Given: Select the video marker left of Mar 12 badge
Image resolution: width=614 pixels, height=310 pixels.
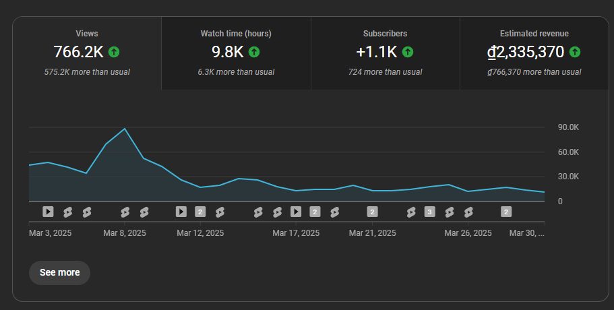Looking at the screenshot, I should pos(181,212).
